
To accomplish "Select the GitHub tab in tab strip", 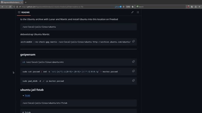I will (x=12, y=2).
